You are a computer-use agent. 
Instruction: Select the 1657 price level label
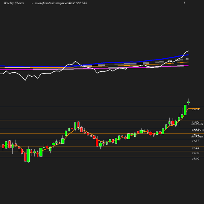[195, 141]
